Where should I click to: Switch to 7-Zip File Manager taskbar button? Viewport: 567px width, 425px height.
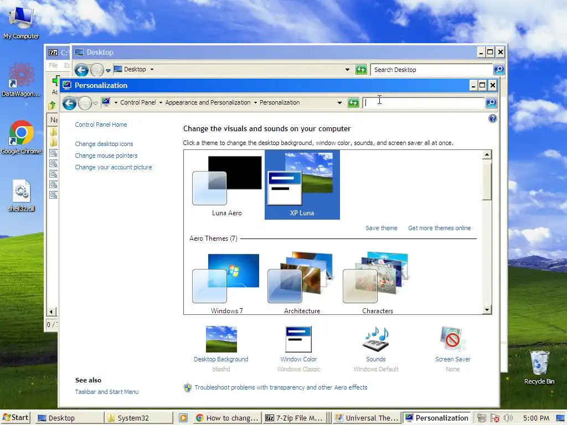295,418
